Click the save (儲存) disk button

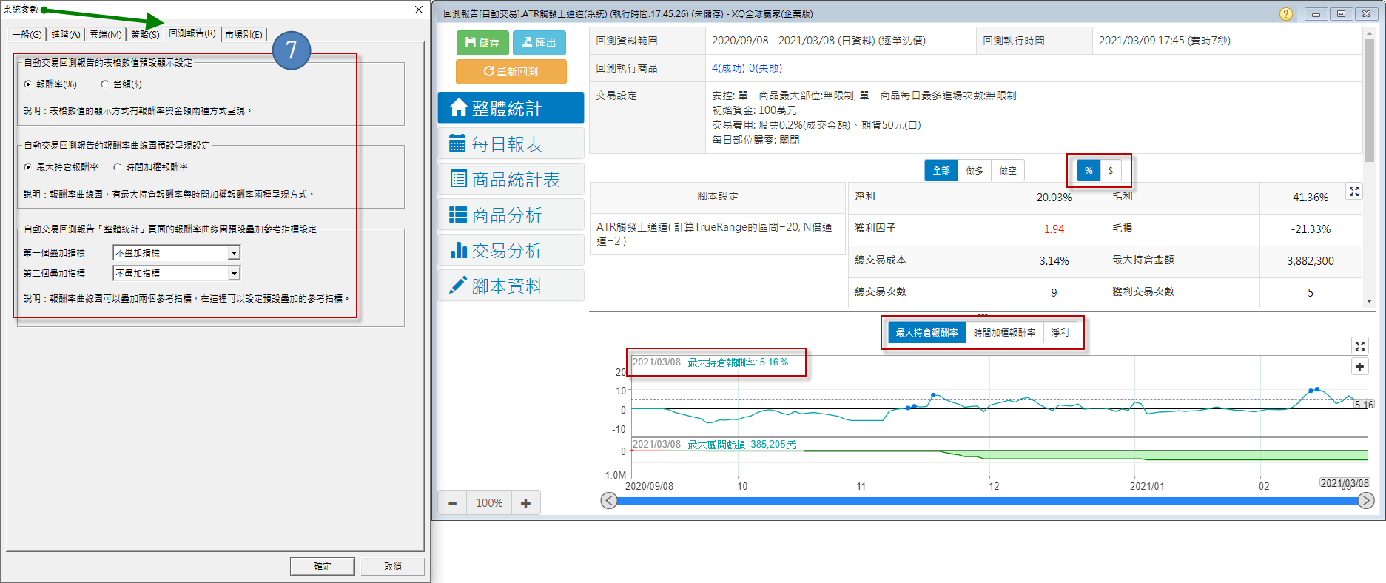point(482,43)
